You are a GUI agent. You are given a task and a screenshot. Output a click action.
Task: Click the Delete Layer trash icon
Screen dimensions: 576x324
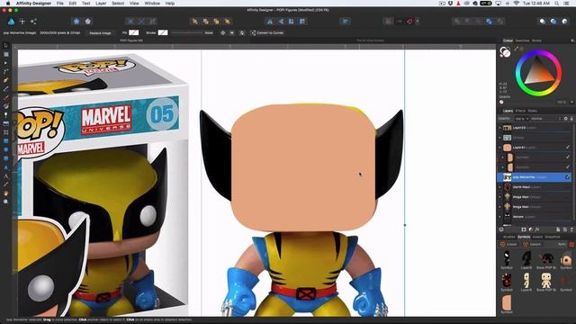click(571, 229)
